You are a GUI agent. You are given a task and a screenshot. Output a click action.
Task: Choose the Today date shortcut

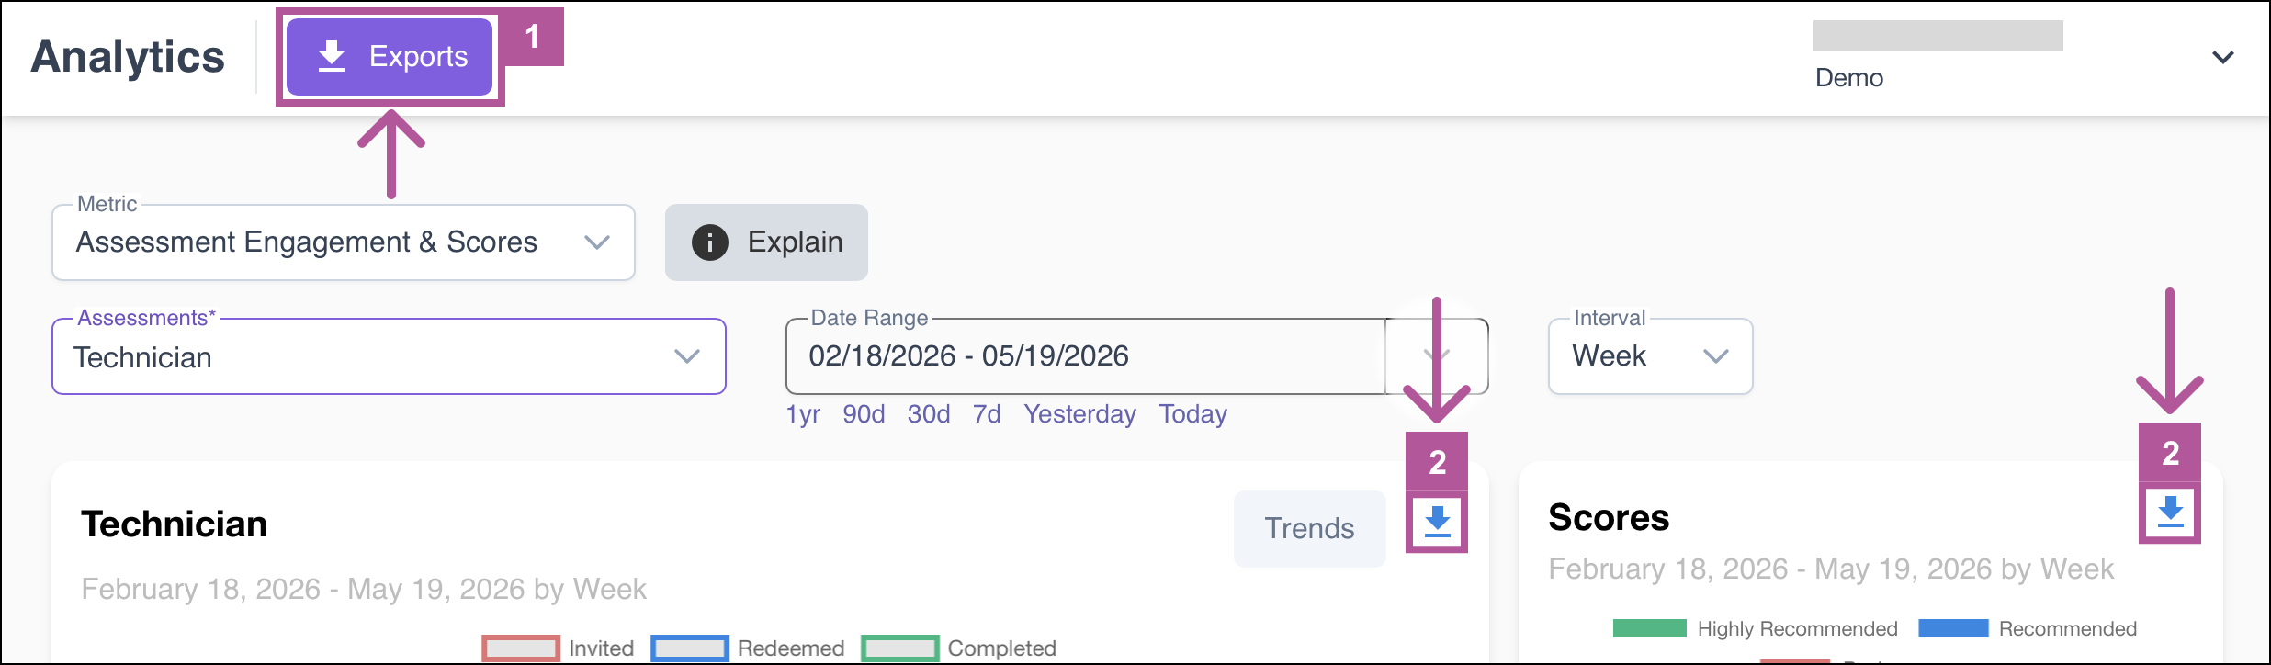click(x=1192, y=414)
